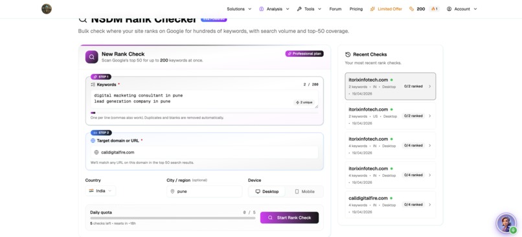Click the site logo avatar in header

(47, 9)
